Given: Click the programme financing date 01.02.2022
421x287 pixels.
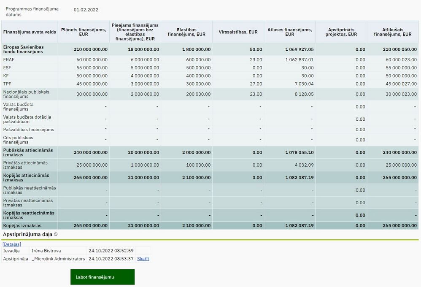Looking at the screenshot, I should point(86,10).
